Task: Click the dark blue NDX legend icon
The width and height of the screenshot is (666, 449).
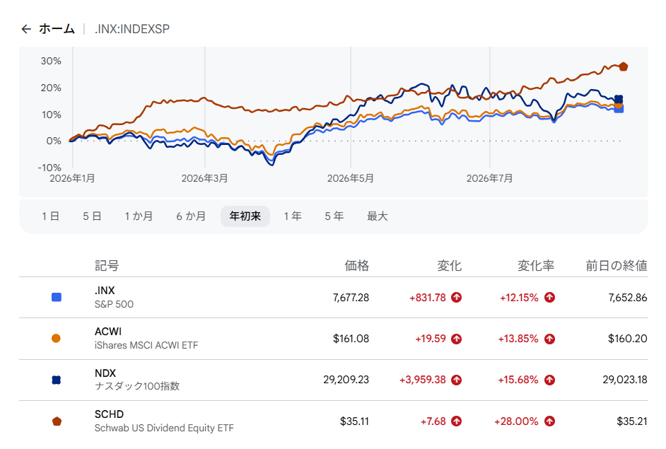Action: pos(56,380)
